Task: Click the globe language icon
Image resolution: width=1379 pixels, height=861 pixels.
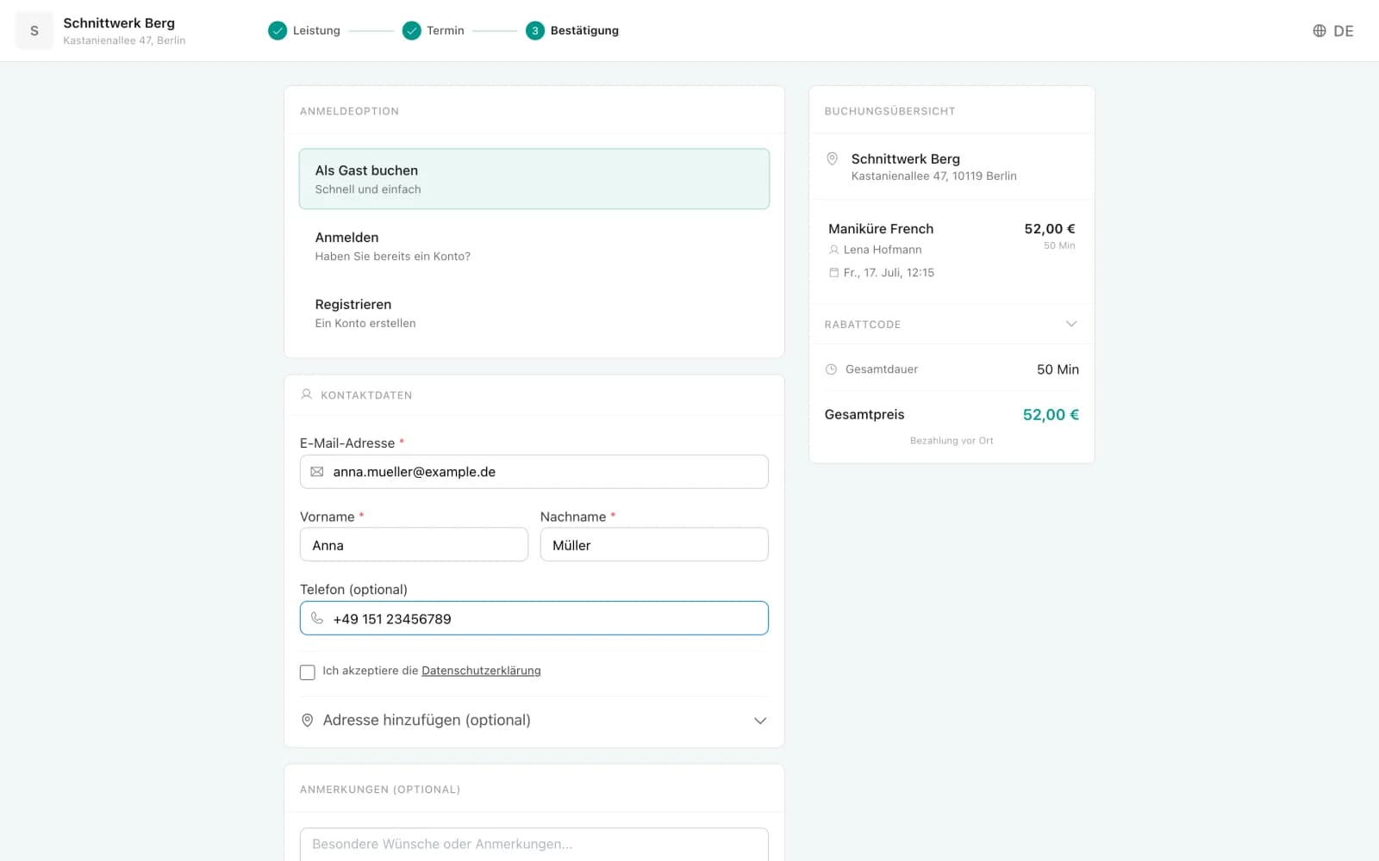Action: coord(1319,31)
